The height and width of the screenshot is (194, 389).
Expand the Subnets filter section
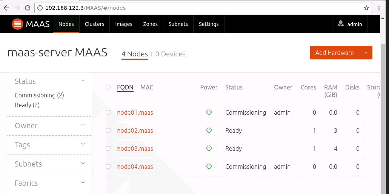(83, 163)
